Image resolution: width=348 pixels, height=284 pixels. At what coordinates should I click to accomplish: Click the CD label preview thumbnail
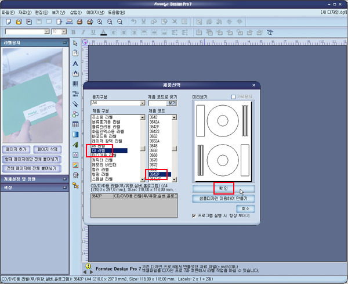pos(223,142)
